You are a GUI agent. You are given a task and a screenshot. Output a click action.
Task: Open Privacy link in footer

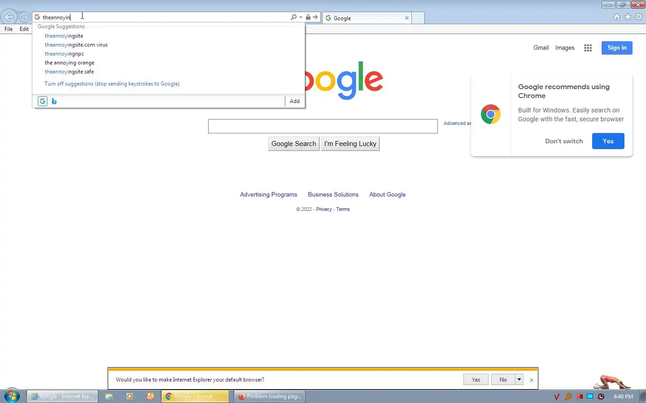(x=324, y=209)
